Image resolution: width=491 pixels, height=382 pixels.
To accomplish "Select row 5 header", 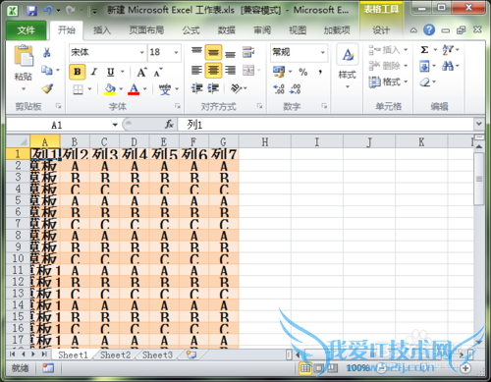I will pyautogui.click(x=18, y=200).
